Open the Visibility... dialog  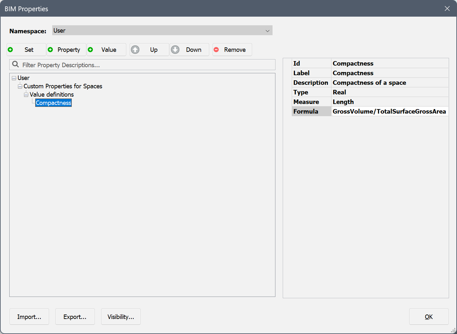coord(121,317)
